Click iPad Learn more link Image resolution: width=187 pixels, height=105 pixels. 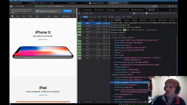tap(44, 95)
